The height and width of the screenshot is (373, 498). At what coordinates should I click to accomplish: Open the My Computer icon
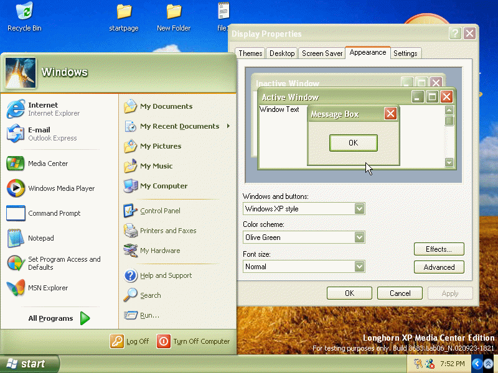(x=130, y=186)
